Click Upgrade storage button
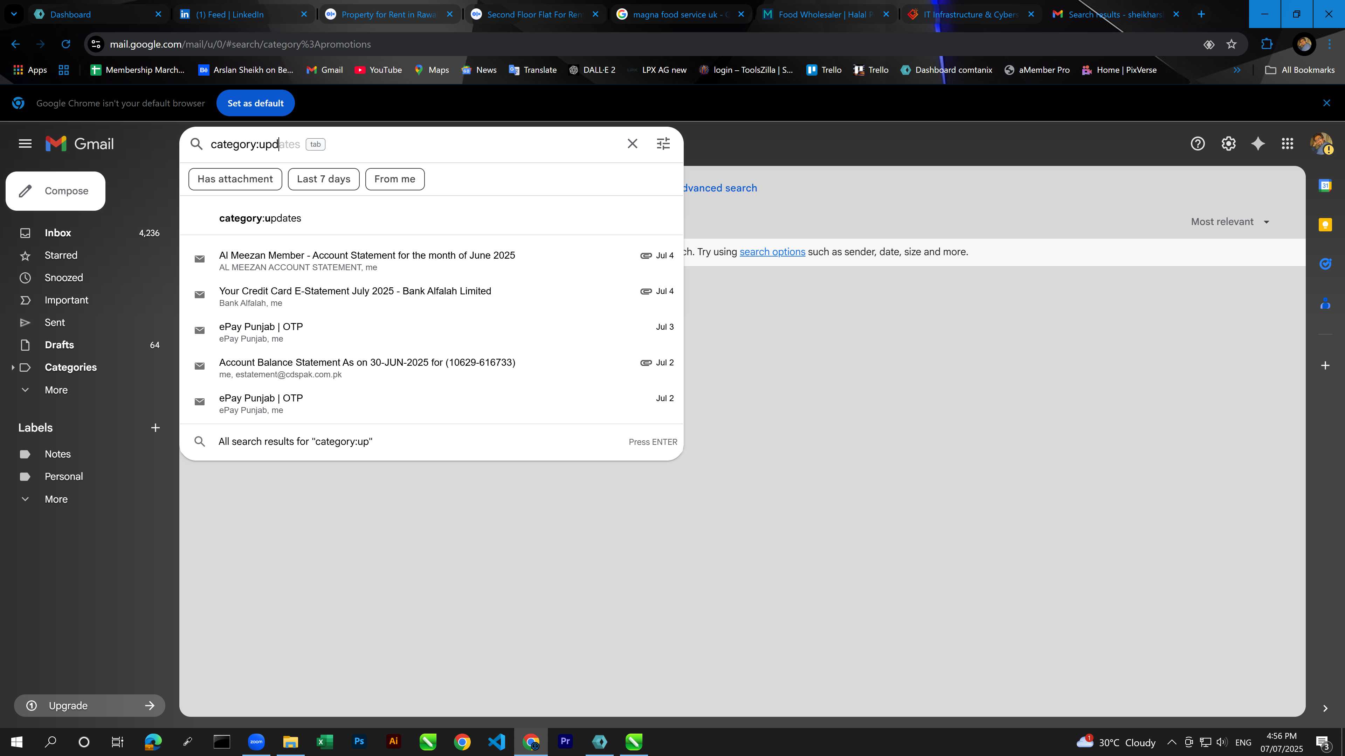This screenshot has width=1345, height=756. tap(89, 705)
